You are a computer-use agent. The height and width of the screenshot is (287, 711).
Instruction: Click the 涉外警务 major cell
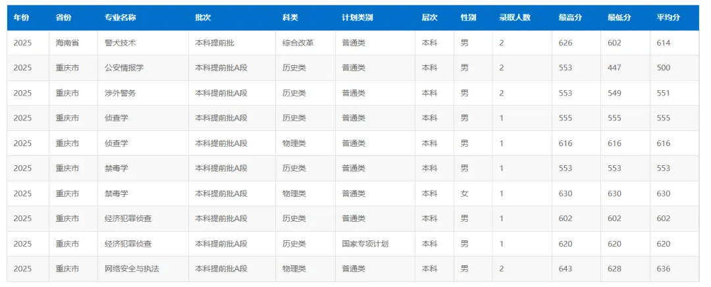pyautogui.click(x=120, y=93)
